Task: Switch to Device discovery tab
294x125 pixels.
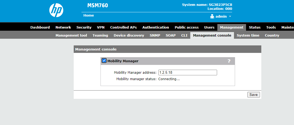Action: click(129, 35)
